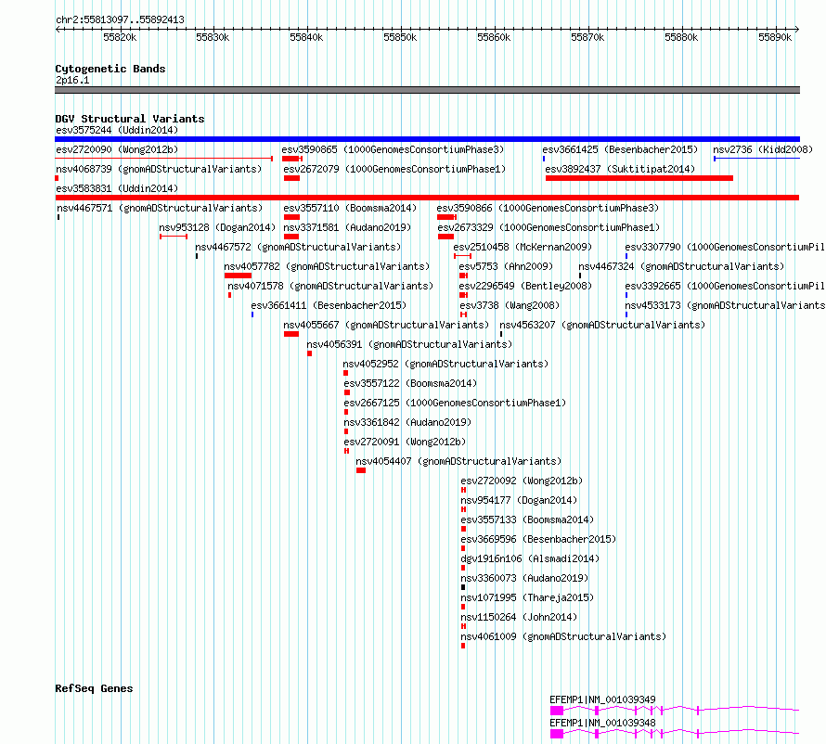This screenshot has height=744, width=826.
Task: Open the nsv3371581 (Audano2019) variant label
Action: pos(347,227)
